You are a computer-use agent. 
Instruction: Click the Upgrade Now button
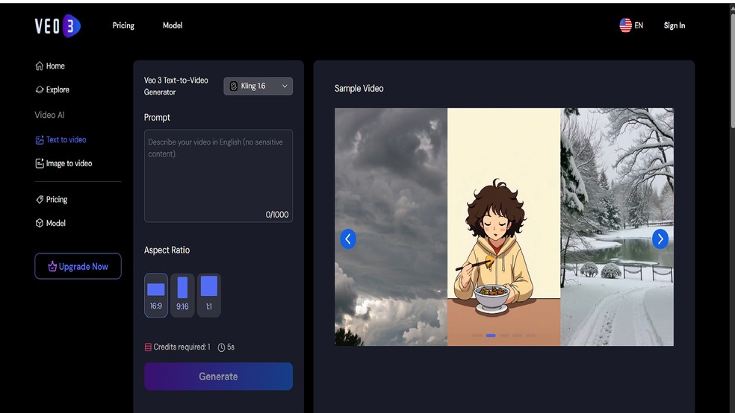coord(78,266)
